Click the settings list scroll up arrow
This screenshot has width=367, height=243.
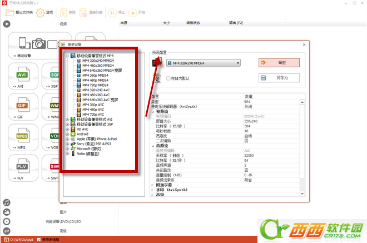(x=302, y=102)
